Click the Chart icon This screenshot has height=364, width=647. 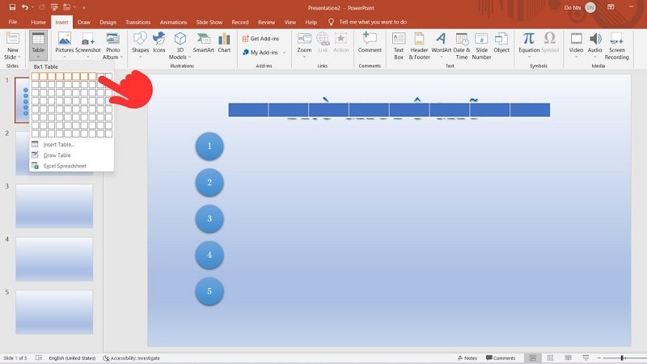click(224, 43)
